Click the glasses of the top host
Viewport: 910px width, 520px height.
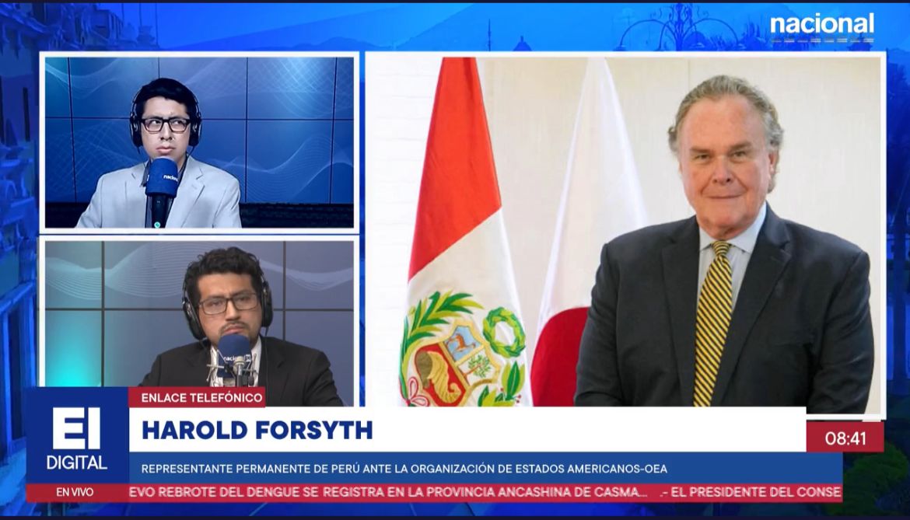coord(165,124)
